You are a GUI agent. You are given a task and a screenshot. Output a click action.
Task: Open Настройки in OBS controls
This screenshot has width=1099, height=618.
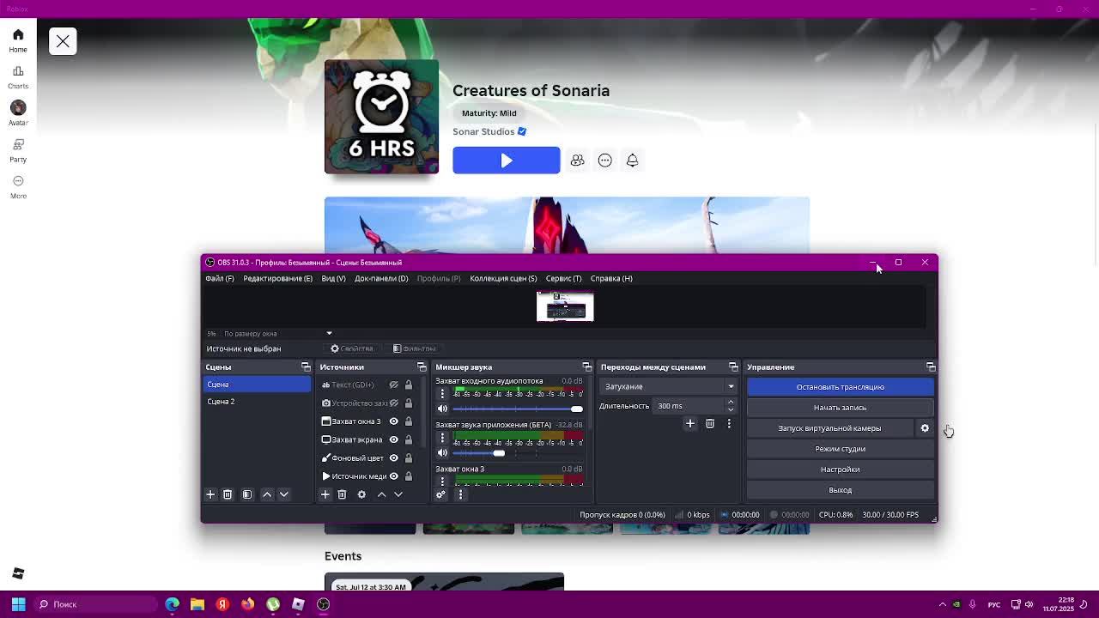tap(840, 470)
